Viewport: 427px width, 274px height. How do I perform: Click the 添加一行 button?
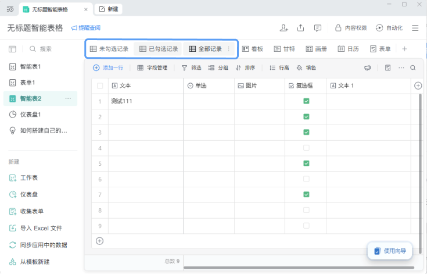tap(108, 67)
